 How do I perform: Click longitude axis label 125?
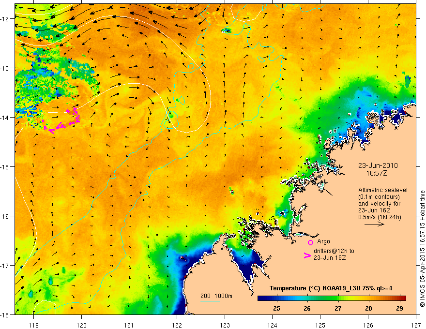[x=320, y=325]
